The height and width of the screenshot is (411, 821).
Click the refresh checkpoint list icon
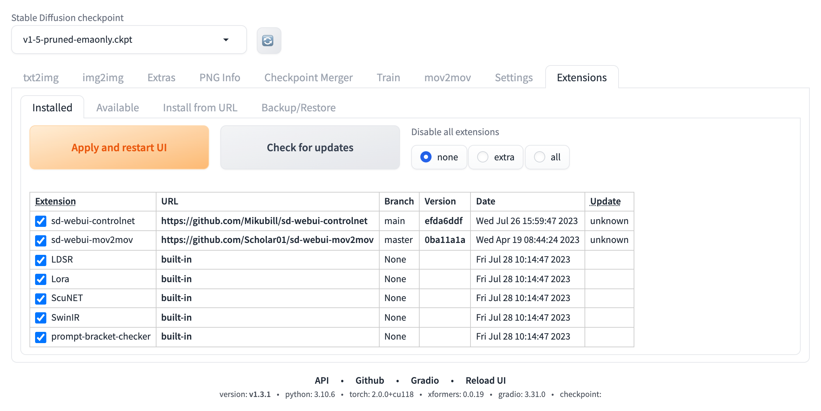pyautogui.click(x=268, y=41)
